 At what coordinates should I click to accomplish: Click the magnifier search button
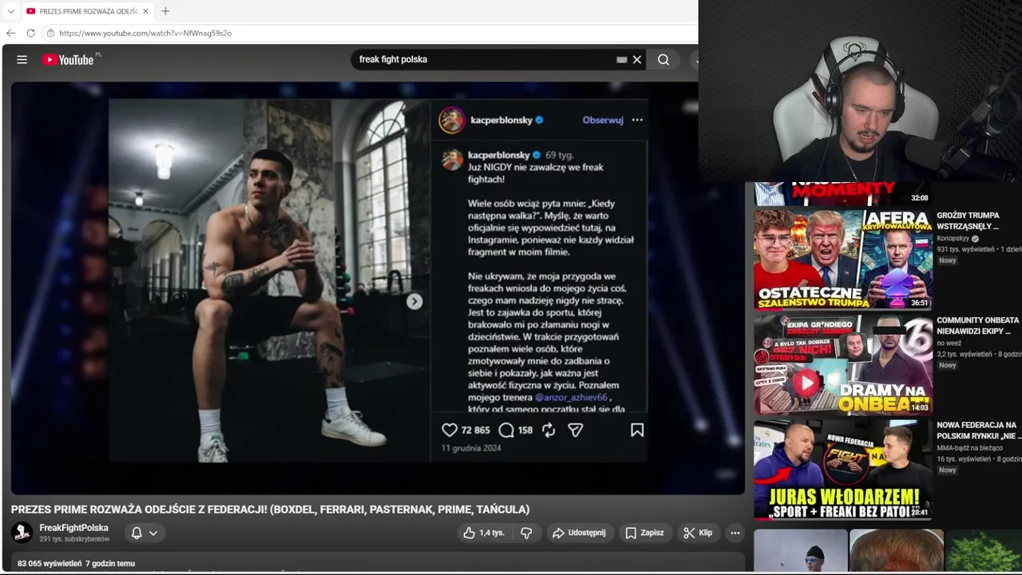(x=664, y=60)
